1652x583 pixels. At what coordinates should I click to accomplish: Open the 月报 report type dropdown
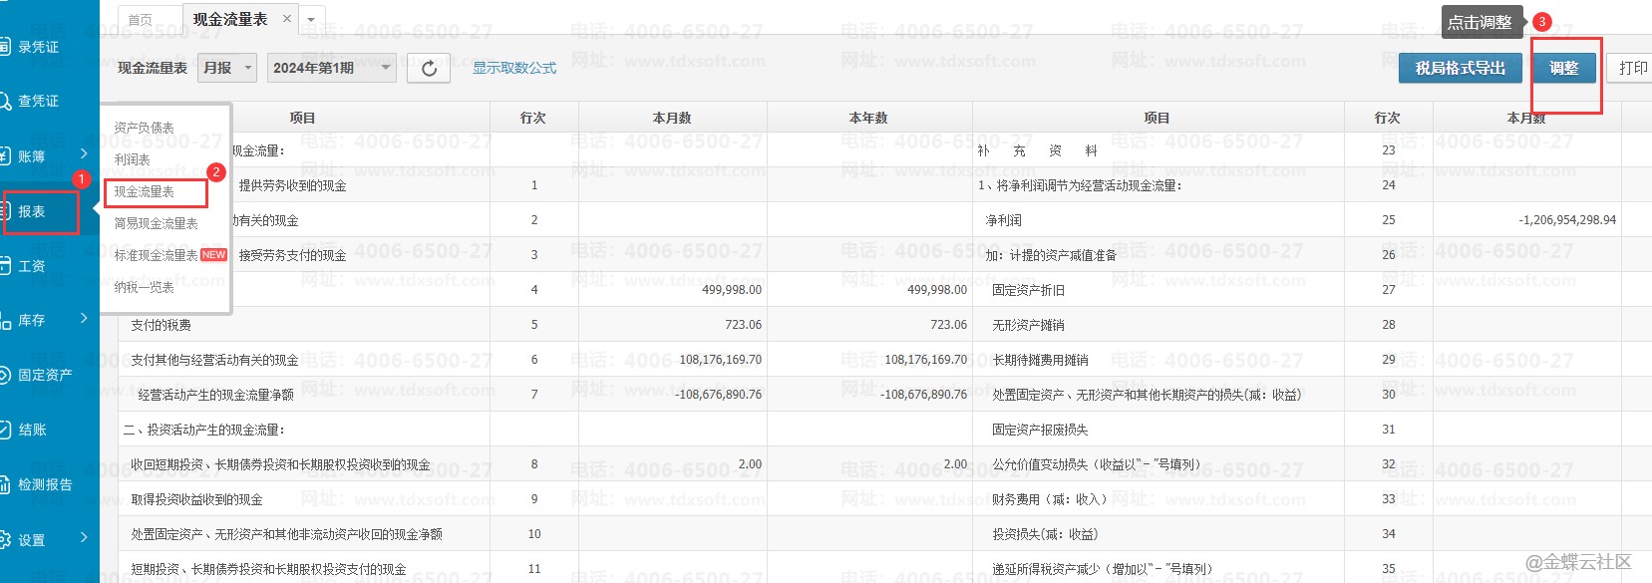click(x=227, y=68)
